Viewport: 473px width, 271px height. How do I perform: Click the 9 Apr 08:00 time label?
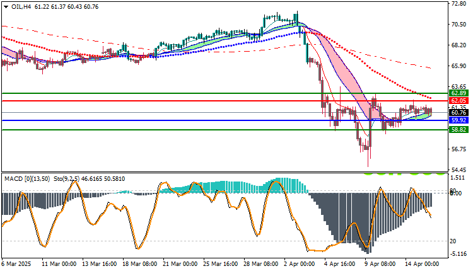[x=380, y=264]
